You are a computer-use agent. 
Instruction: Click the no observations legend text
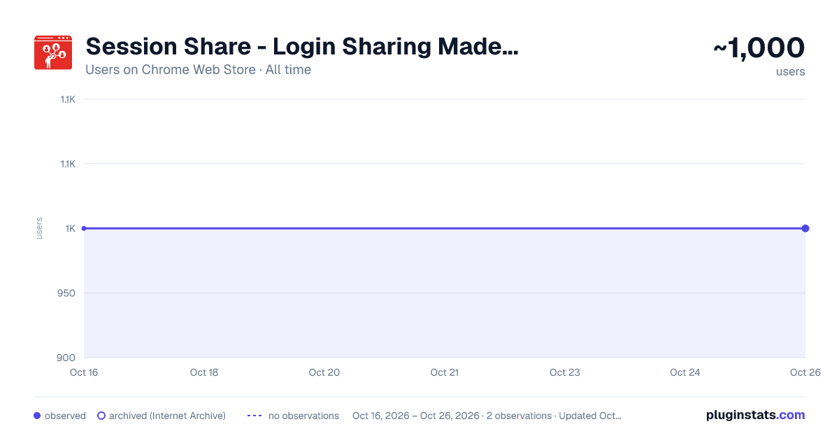pyautogui.click(x=303, y=416)
